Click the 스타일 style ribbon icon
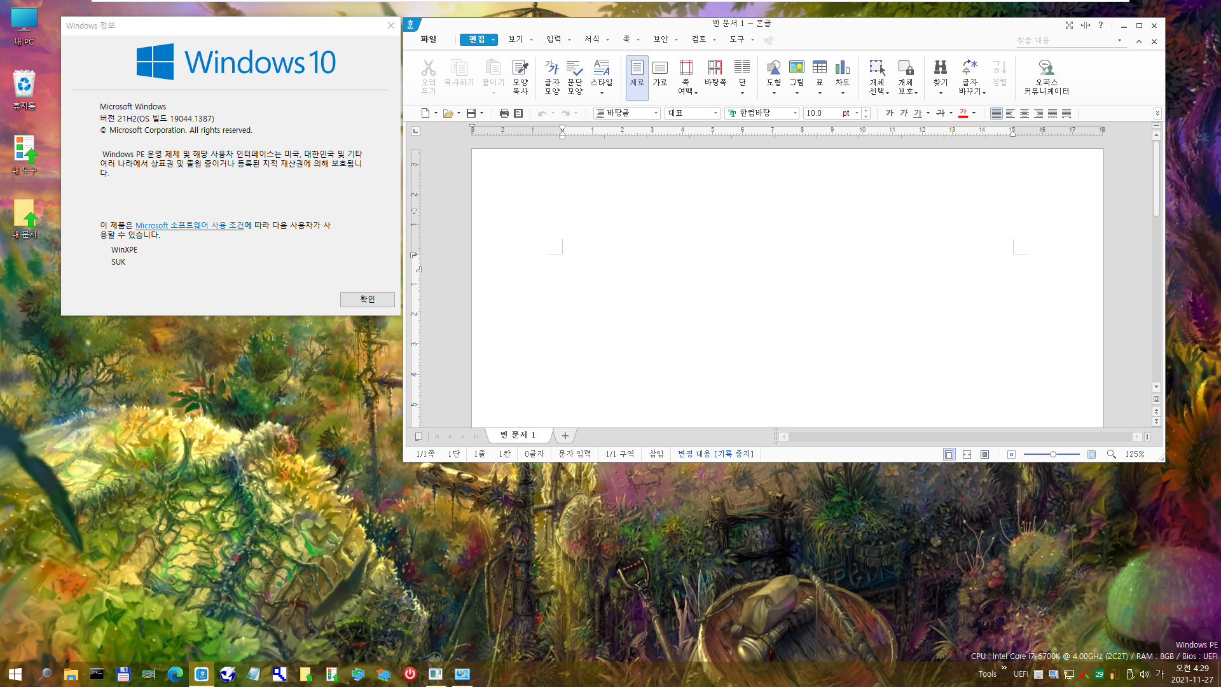This screenshot has width=1221, height=687. point(601,77)
